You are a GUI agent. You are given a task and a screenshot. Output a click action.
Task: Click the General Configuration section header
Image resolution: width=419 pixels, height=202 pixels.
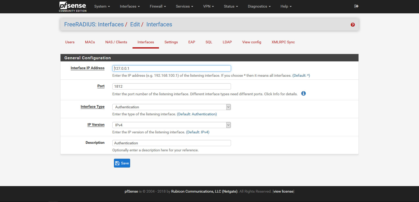pos(210,58)
